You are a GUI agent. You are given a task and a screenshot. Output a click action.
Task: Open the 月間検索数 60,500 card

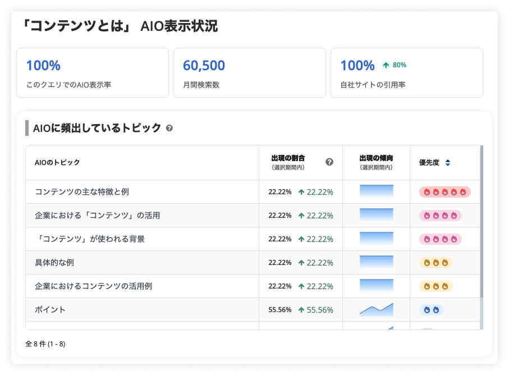249,72
